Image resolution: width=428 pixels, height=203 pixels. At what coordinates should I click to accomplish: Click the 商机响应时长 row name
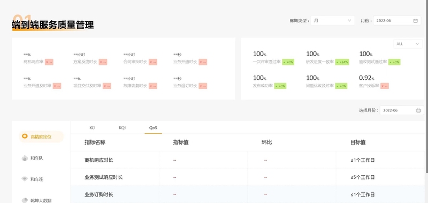pos(99,160)
